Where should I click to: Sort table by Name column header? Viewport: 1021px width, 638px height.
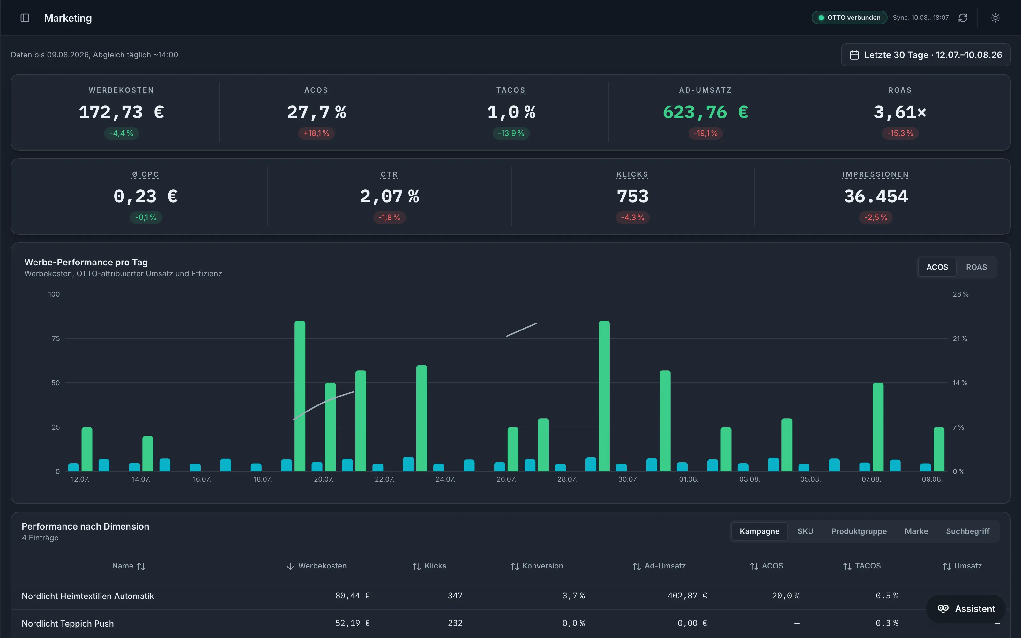point(129,566)
